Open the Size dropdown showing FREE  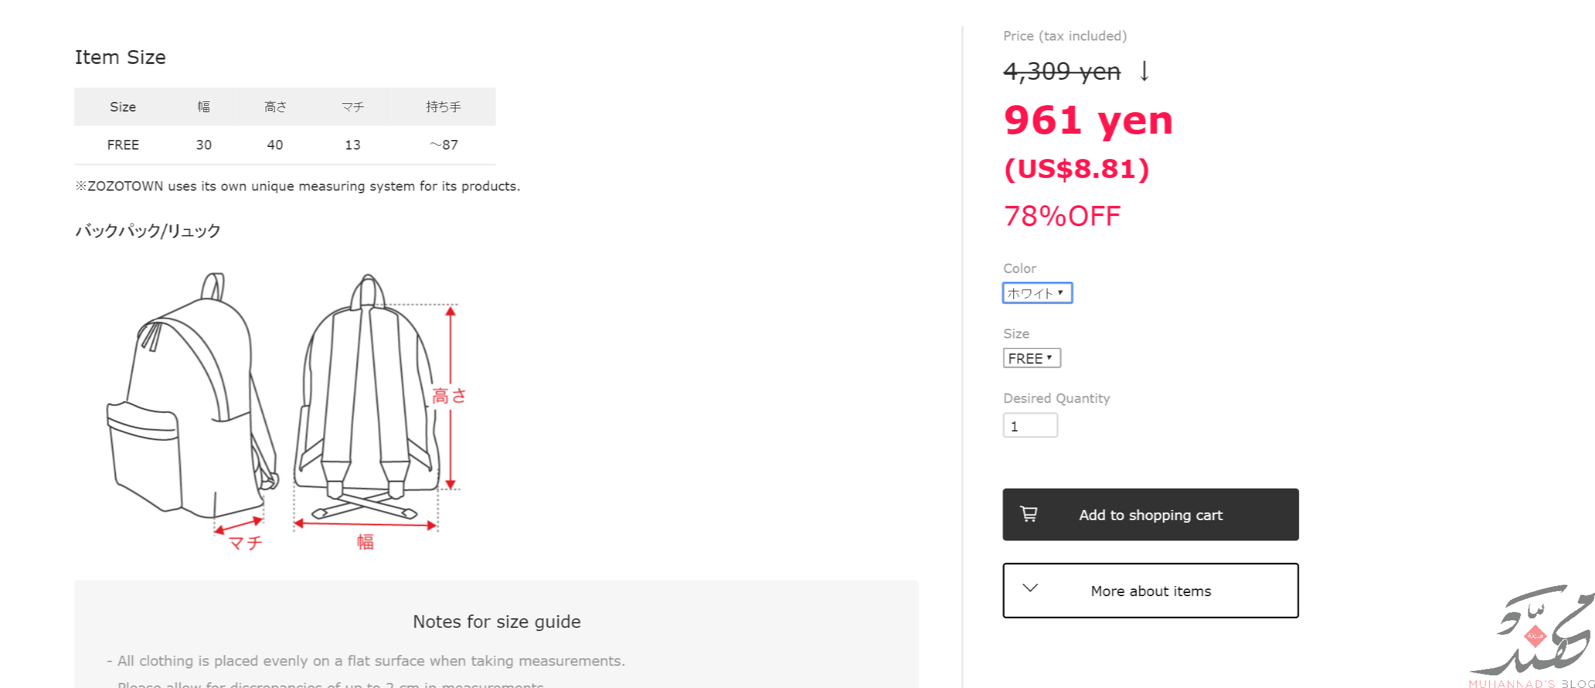pyautogui.click(x=1032, y=359)
